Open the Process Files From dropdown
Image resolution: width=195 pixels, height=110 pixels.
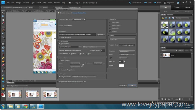79,20
